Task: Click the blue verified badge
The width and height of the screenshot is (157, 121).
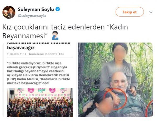Action: tap(58, 9)
